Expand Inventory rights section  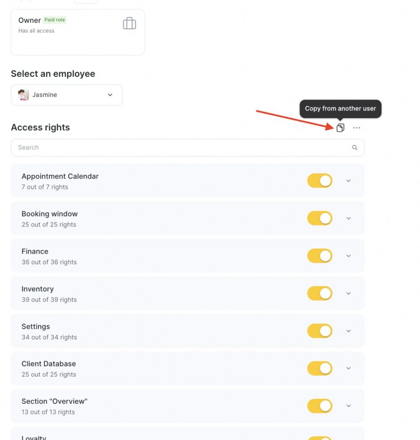tap(349, 293)
